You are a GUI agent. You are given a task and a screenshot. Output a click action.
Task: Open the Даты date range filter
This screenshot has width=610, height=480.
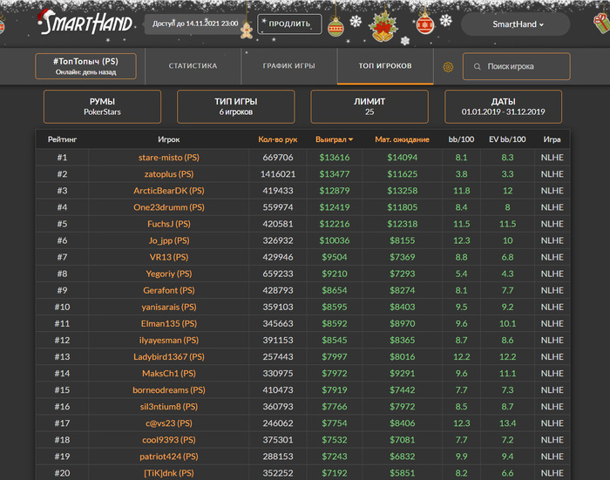pos(503,106)
